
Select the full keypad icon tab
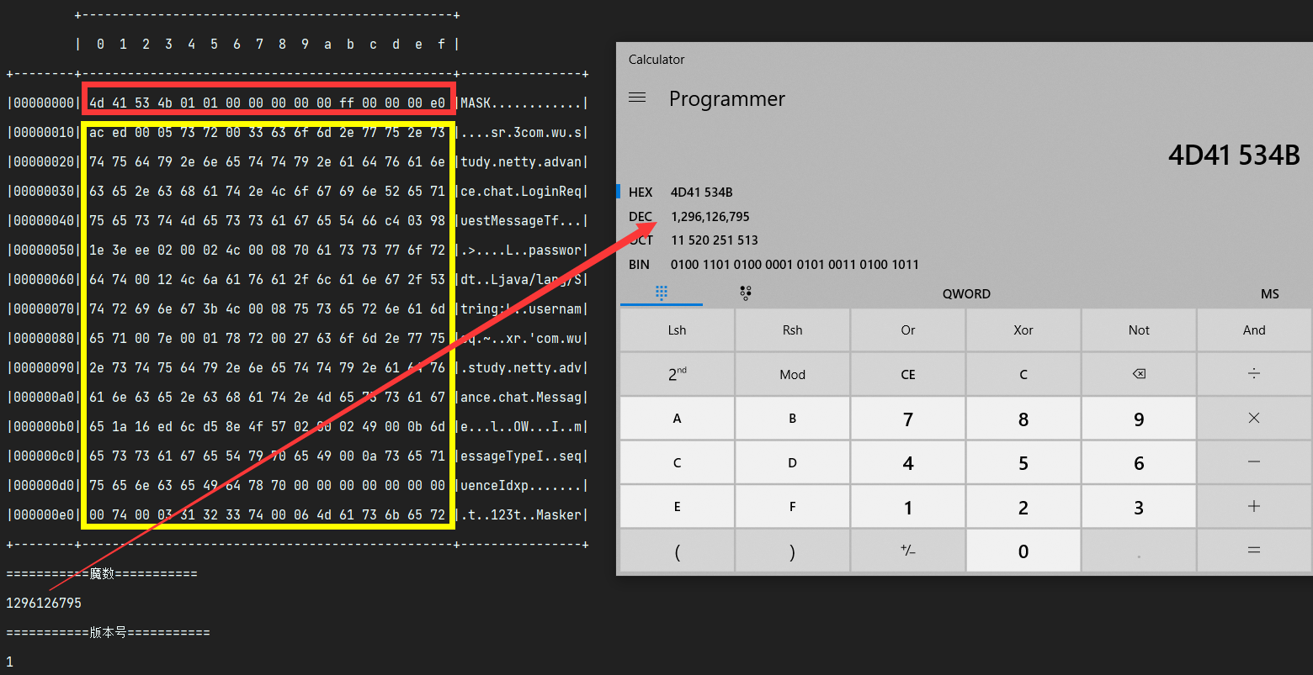point(662,293)
